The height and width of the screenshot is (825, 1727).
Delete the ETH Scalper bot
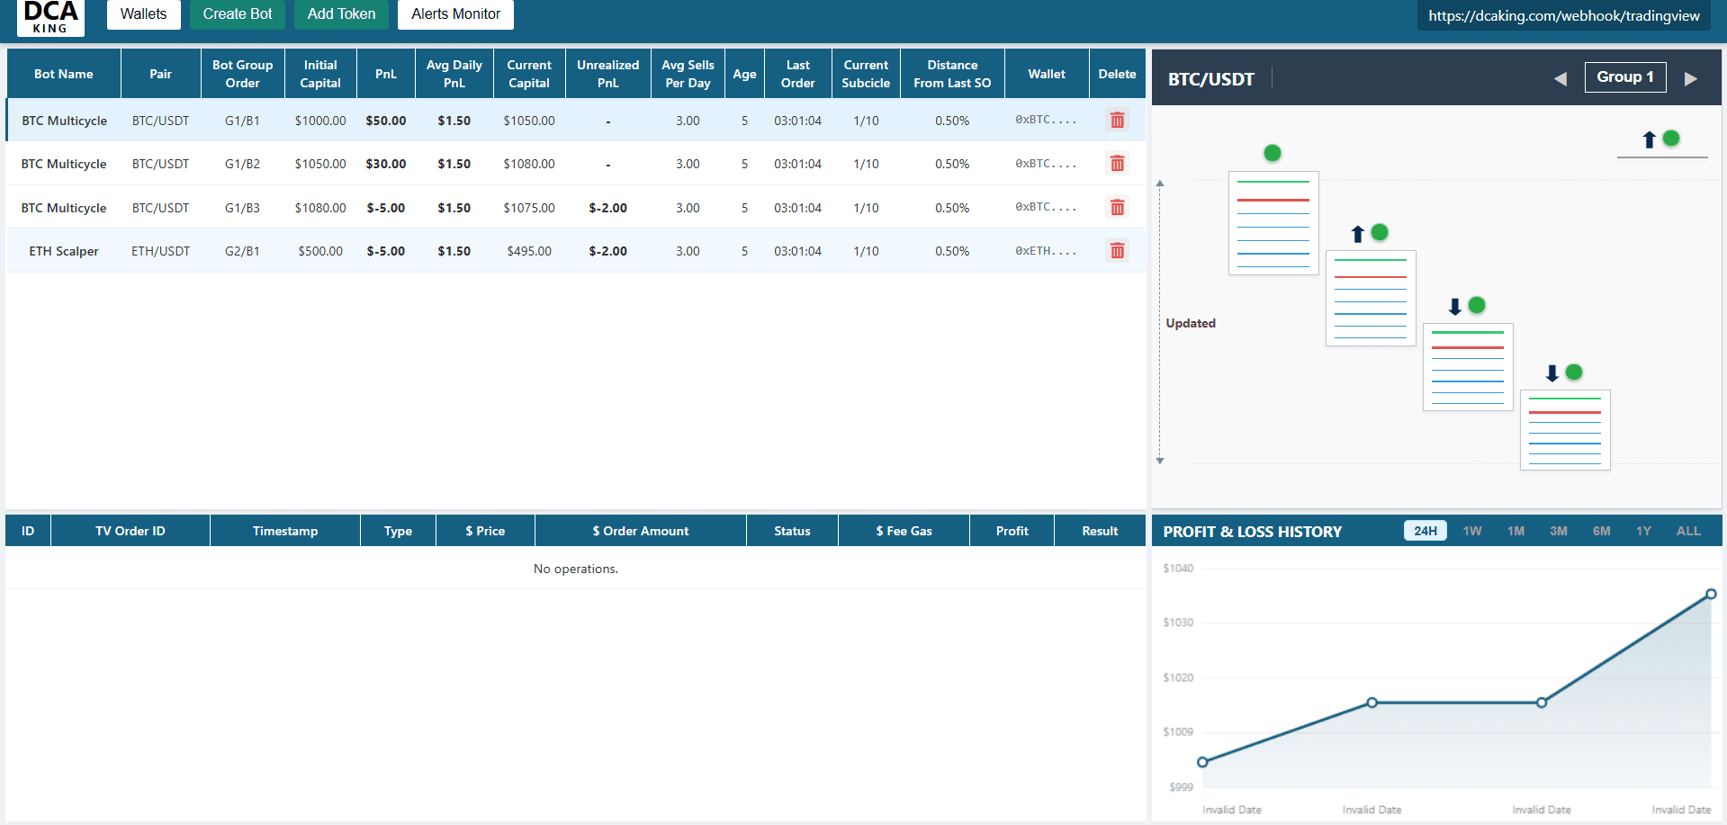pyautogui.click(x=1117, y=250)
